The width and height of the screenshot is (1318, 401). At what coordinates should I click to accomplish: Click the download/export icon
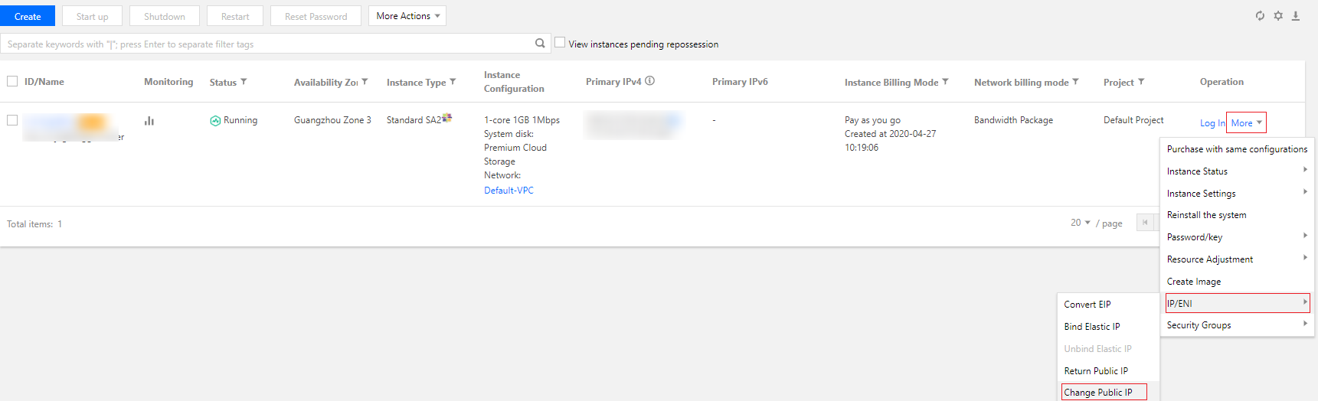(1296, 16)
